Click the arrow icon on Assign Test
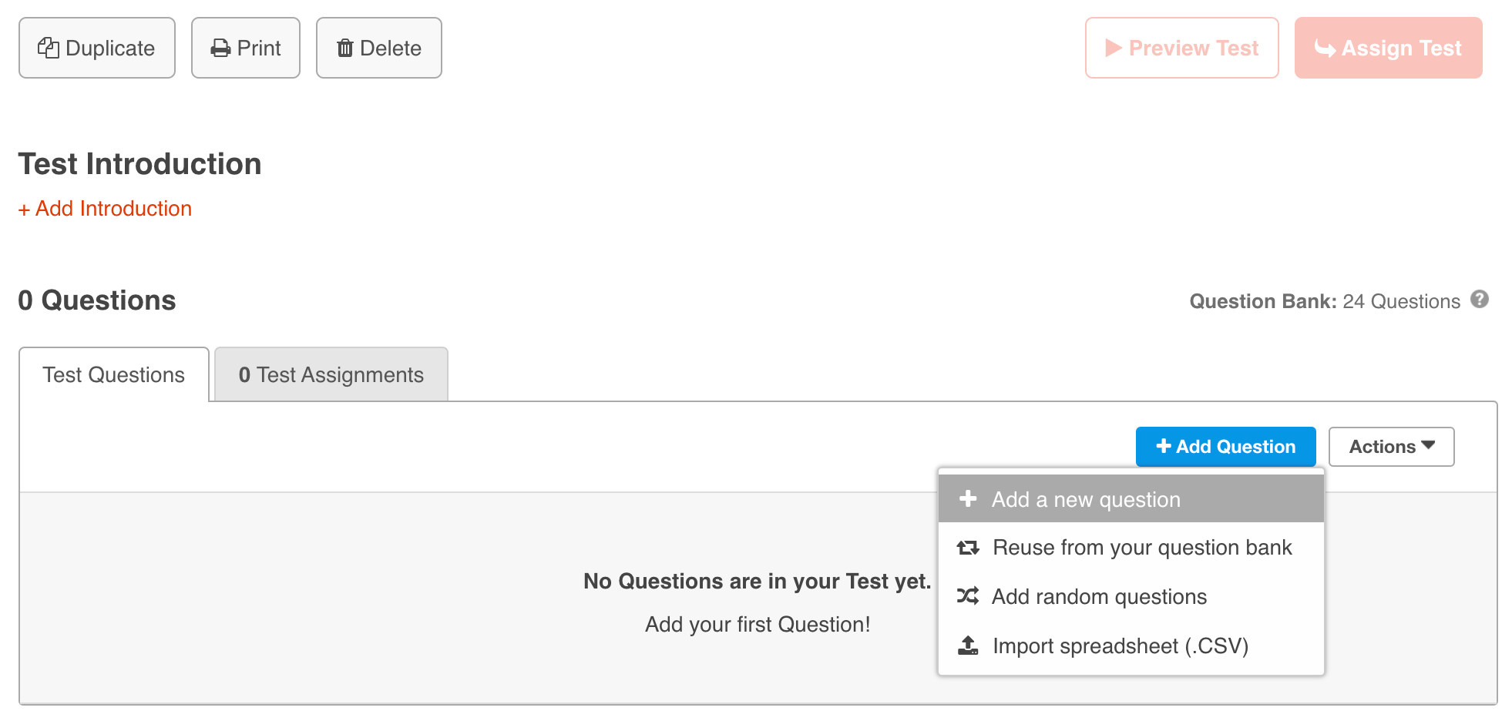This screenshot has width=1512, height=721. 1325,49
